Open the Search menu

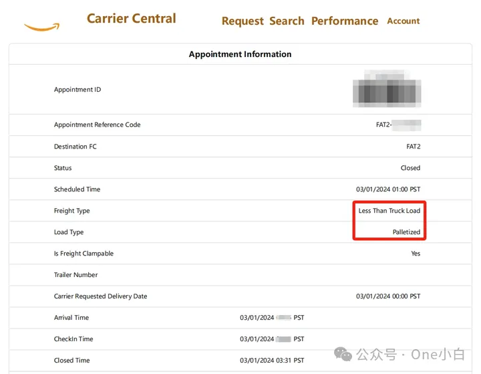(x=287, y=21)
